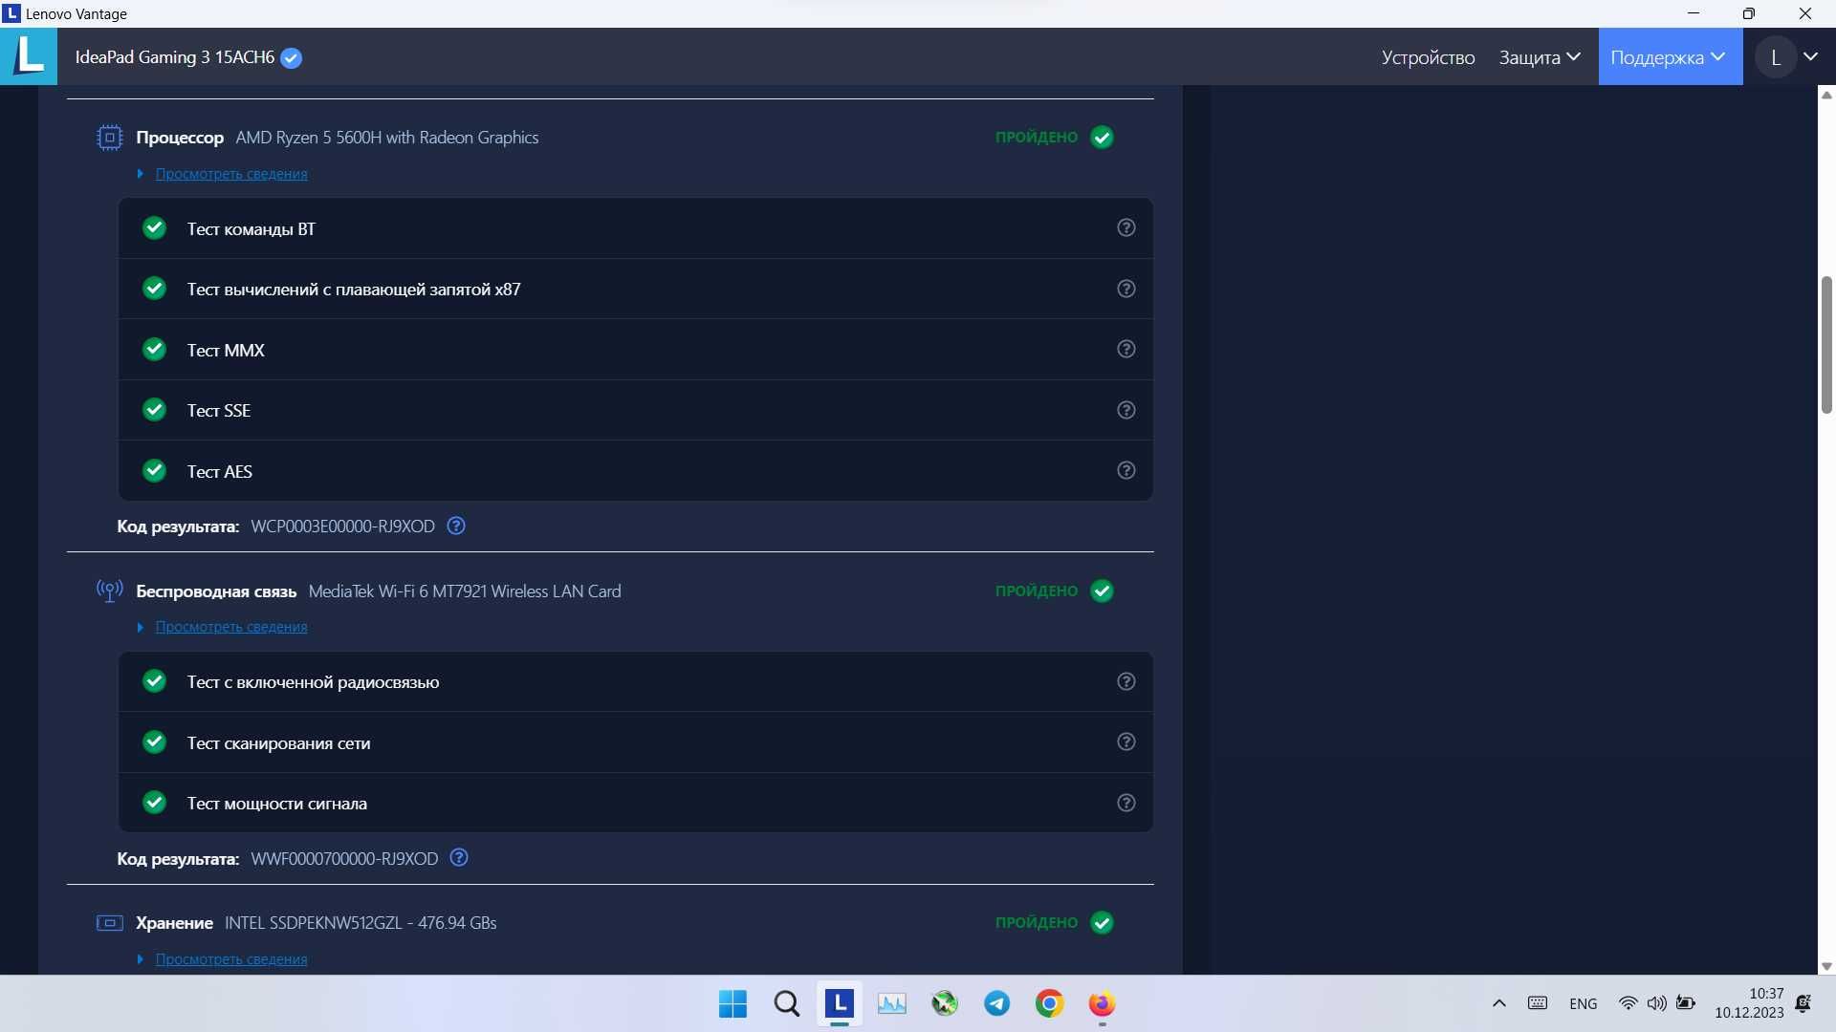This screenshot has width=1836, height=1032.
Task: Open Просмотреть сведения link under Беспроводная связь
Action: (x=231, y=627)
